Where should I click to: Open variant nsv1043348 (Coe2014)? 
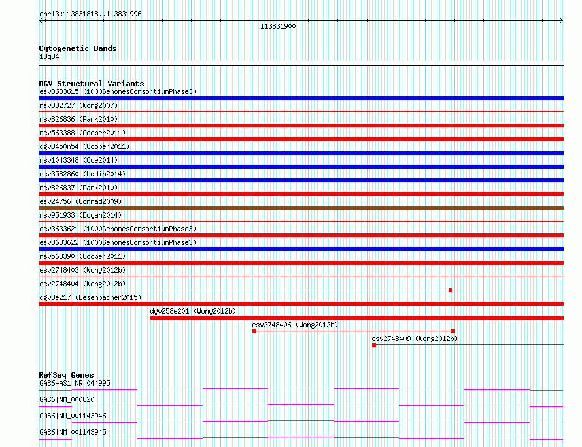coord(78,160)
